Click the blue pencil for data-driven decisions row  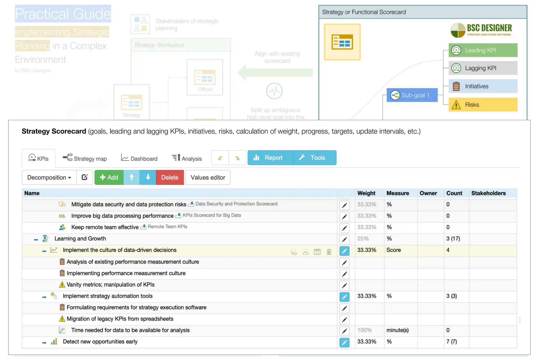(344, 251)
